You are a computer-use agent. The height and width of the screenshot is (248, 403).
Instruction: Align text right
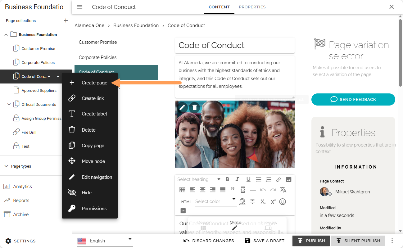(x=213, y=190)
